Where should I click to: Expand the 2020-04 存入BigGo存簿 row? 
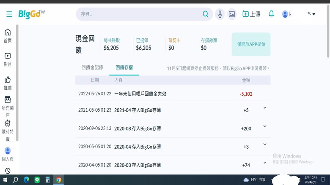pyautogui.click(x=265, y=145)
